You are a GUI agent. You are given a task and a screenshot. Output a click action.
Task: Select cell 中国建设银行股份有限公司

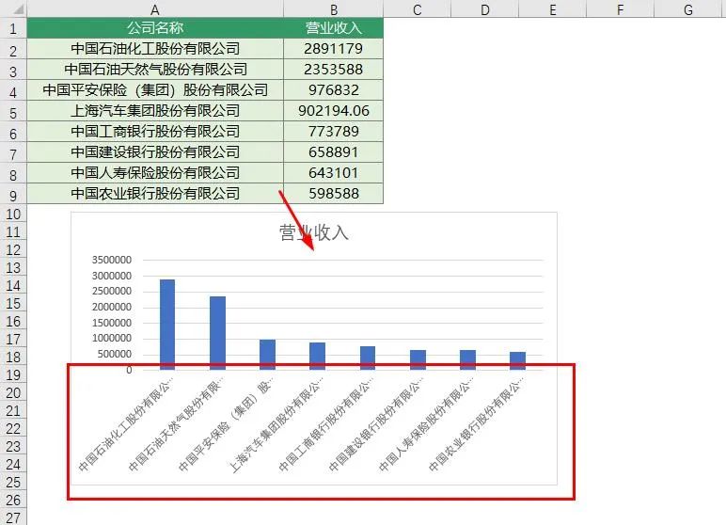(x=155, y=152)
